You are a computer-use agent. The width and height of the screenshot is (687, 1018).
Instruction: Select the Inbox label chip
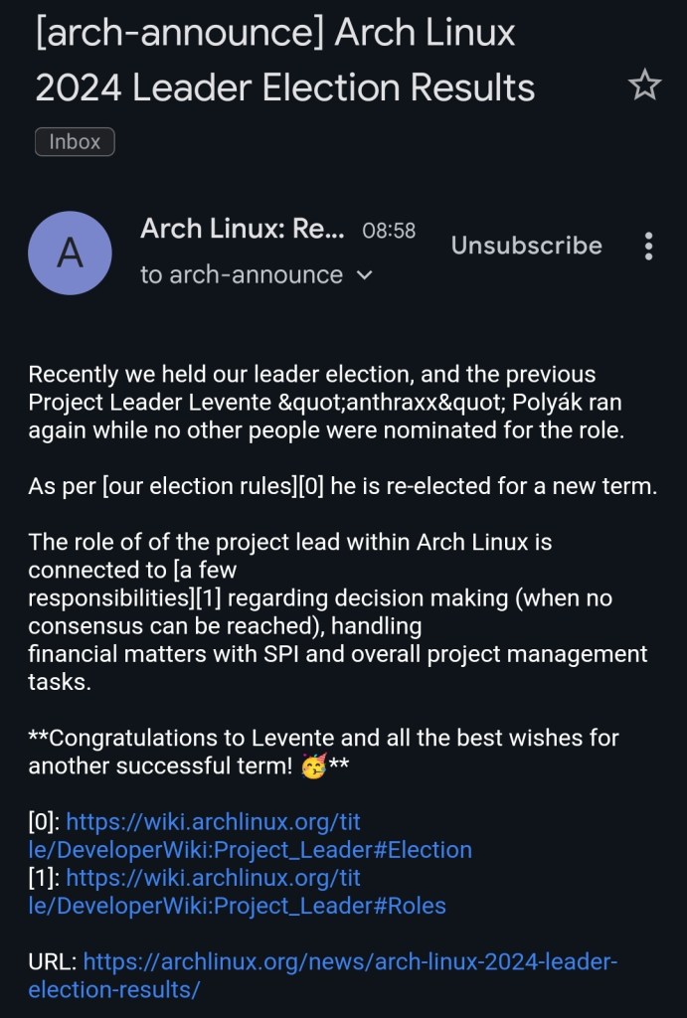(75, 142)
